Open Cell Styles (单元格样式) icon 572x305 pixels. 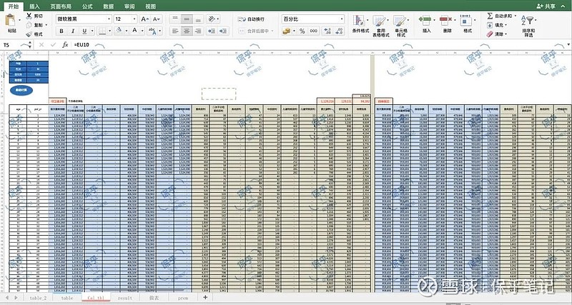point(400,21)
